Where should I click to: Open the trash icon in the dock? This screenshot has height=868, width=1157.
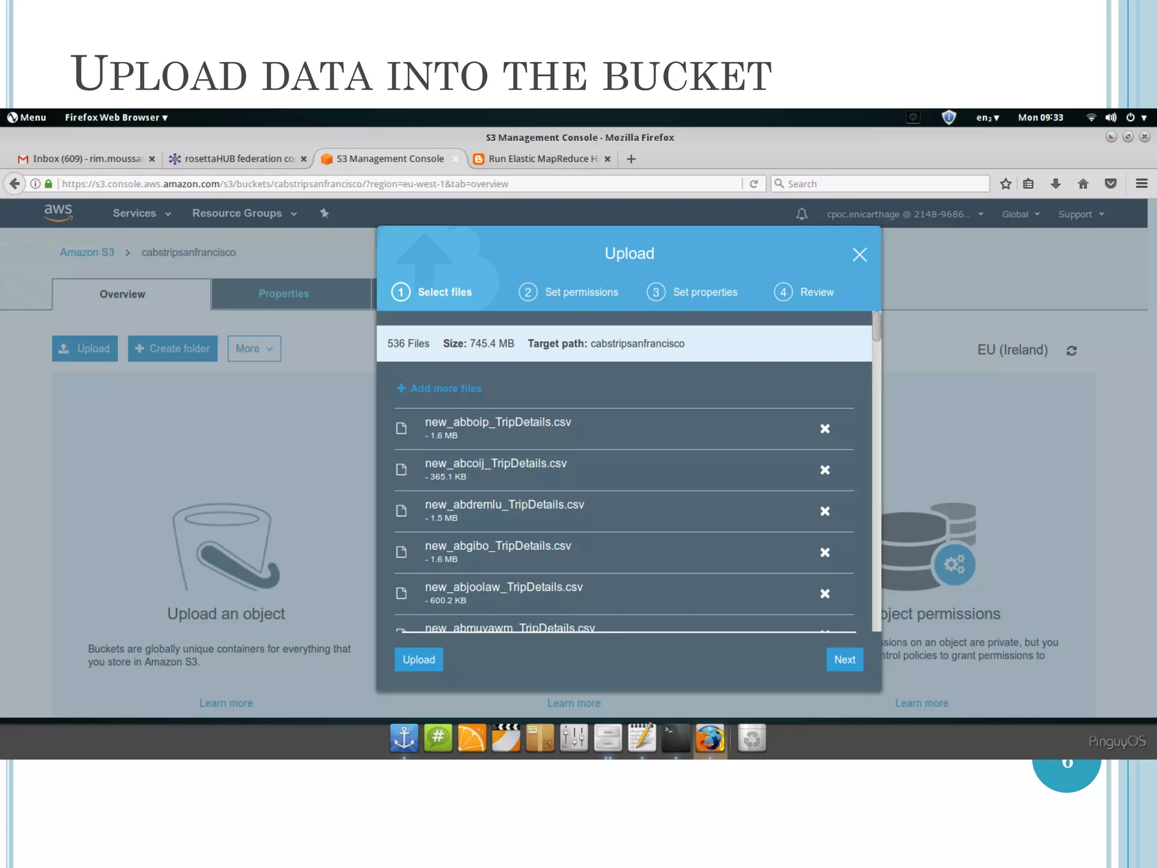(752, 738)
